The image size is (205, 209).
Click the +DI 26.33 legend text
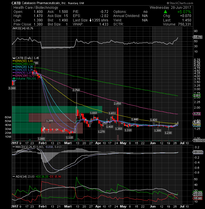(42, 177)
